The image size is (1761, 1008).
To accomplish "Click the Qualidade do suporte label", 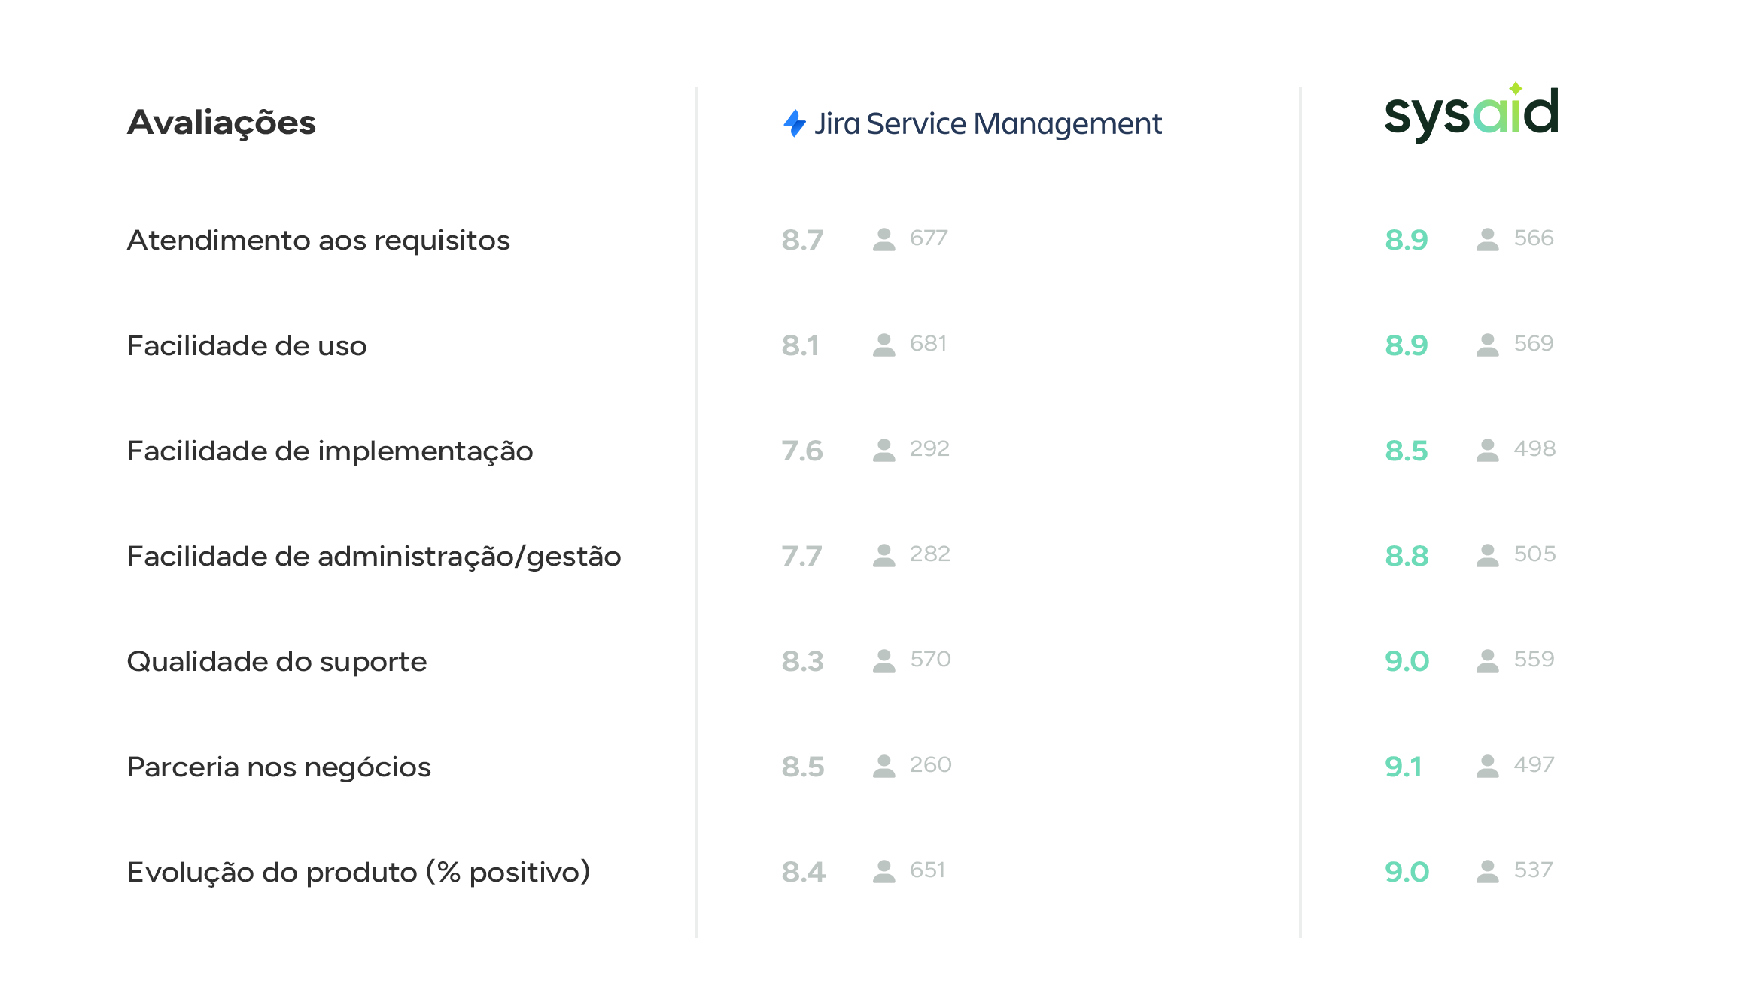I will pyautogui.click(x=277, y=662).
